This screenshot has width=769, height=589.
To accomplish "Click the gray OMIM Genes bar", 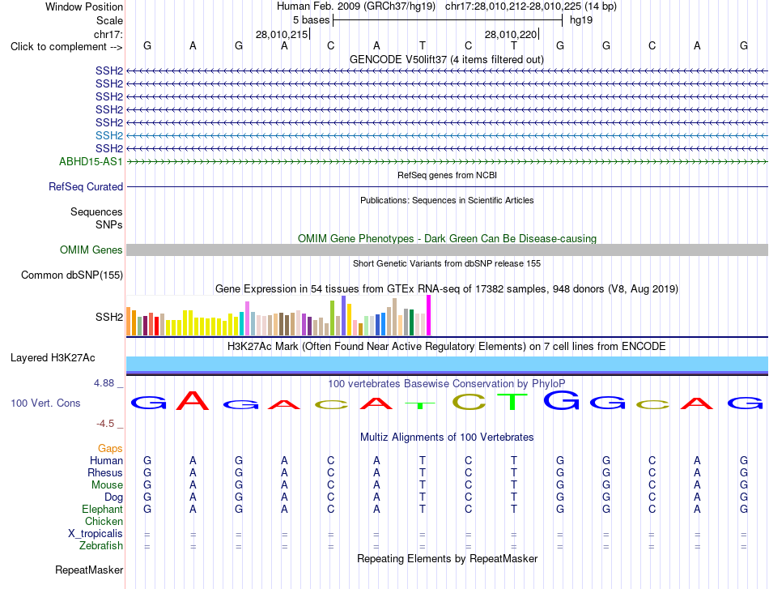I will [x=447, y=250].
